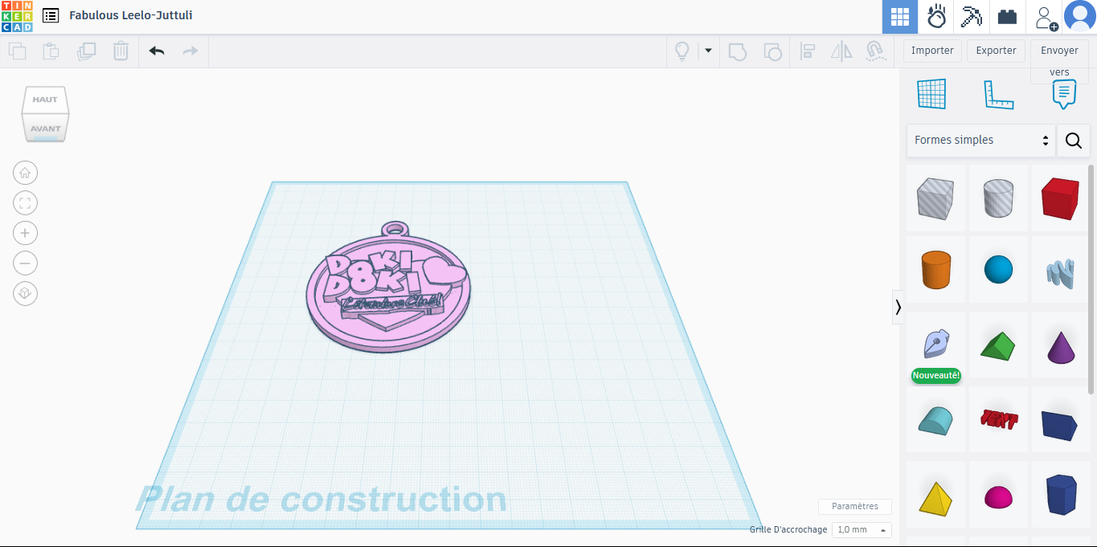Viewport: 1097px width, 547px height.
Task: Open the visibility dropdown arrow
Action: tap(708, 51)
